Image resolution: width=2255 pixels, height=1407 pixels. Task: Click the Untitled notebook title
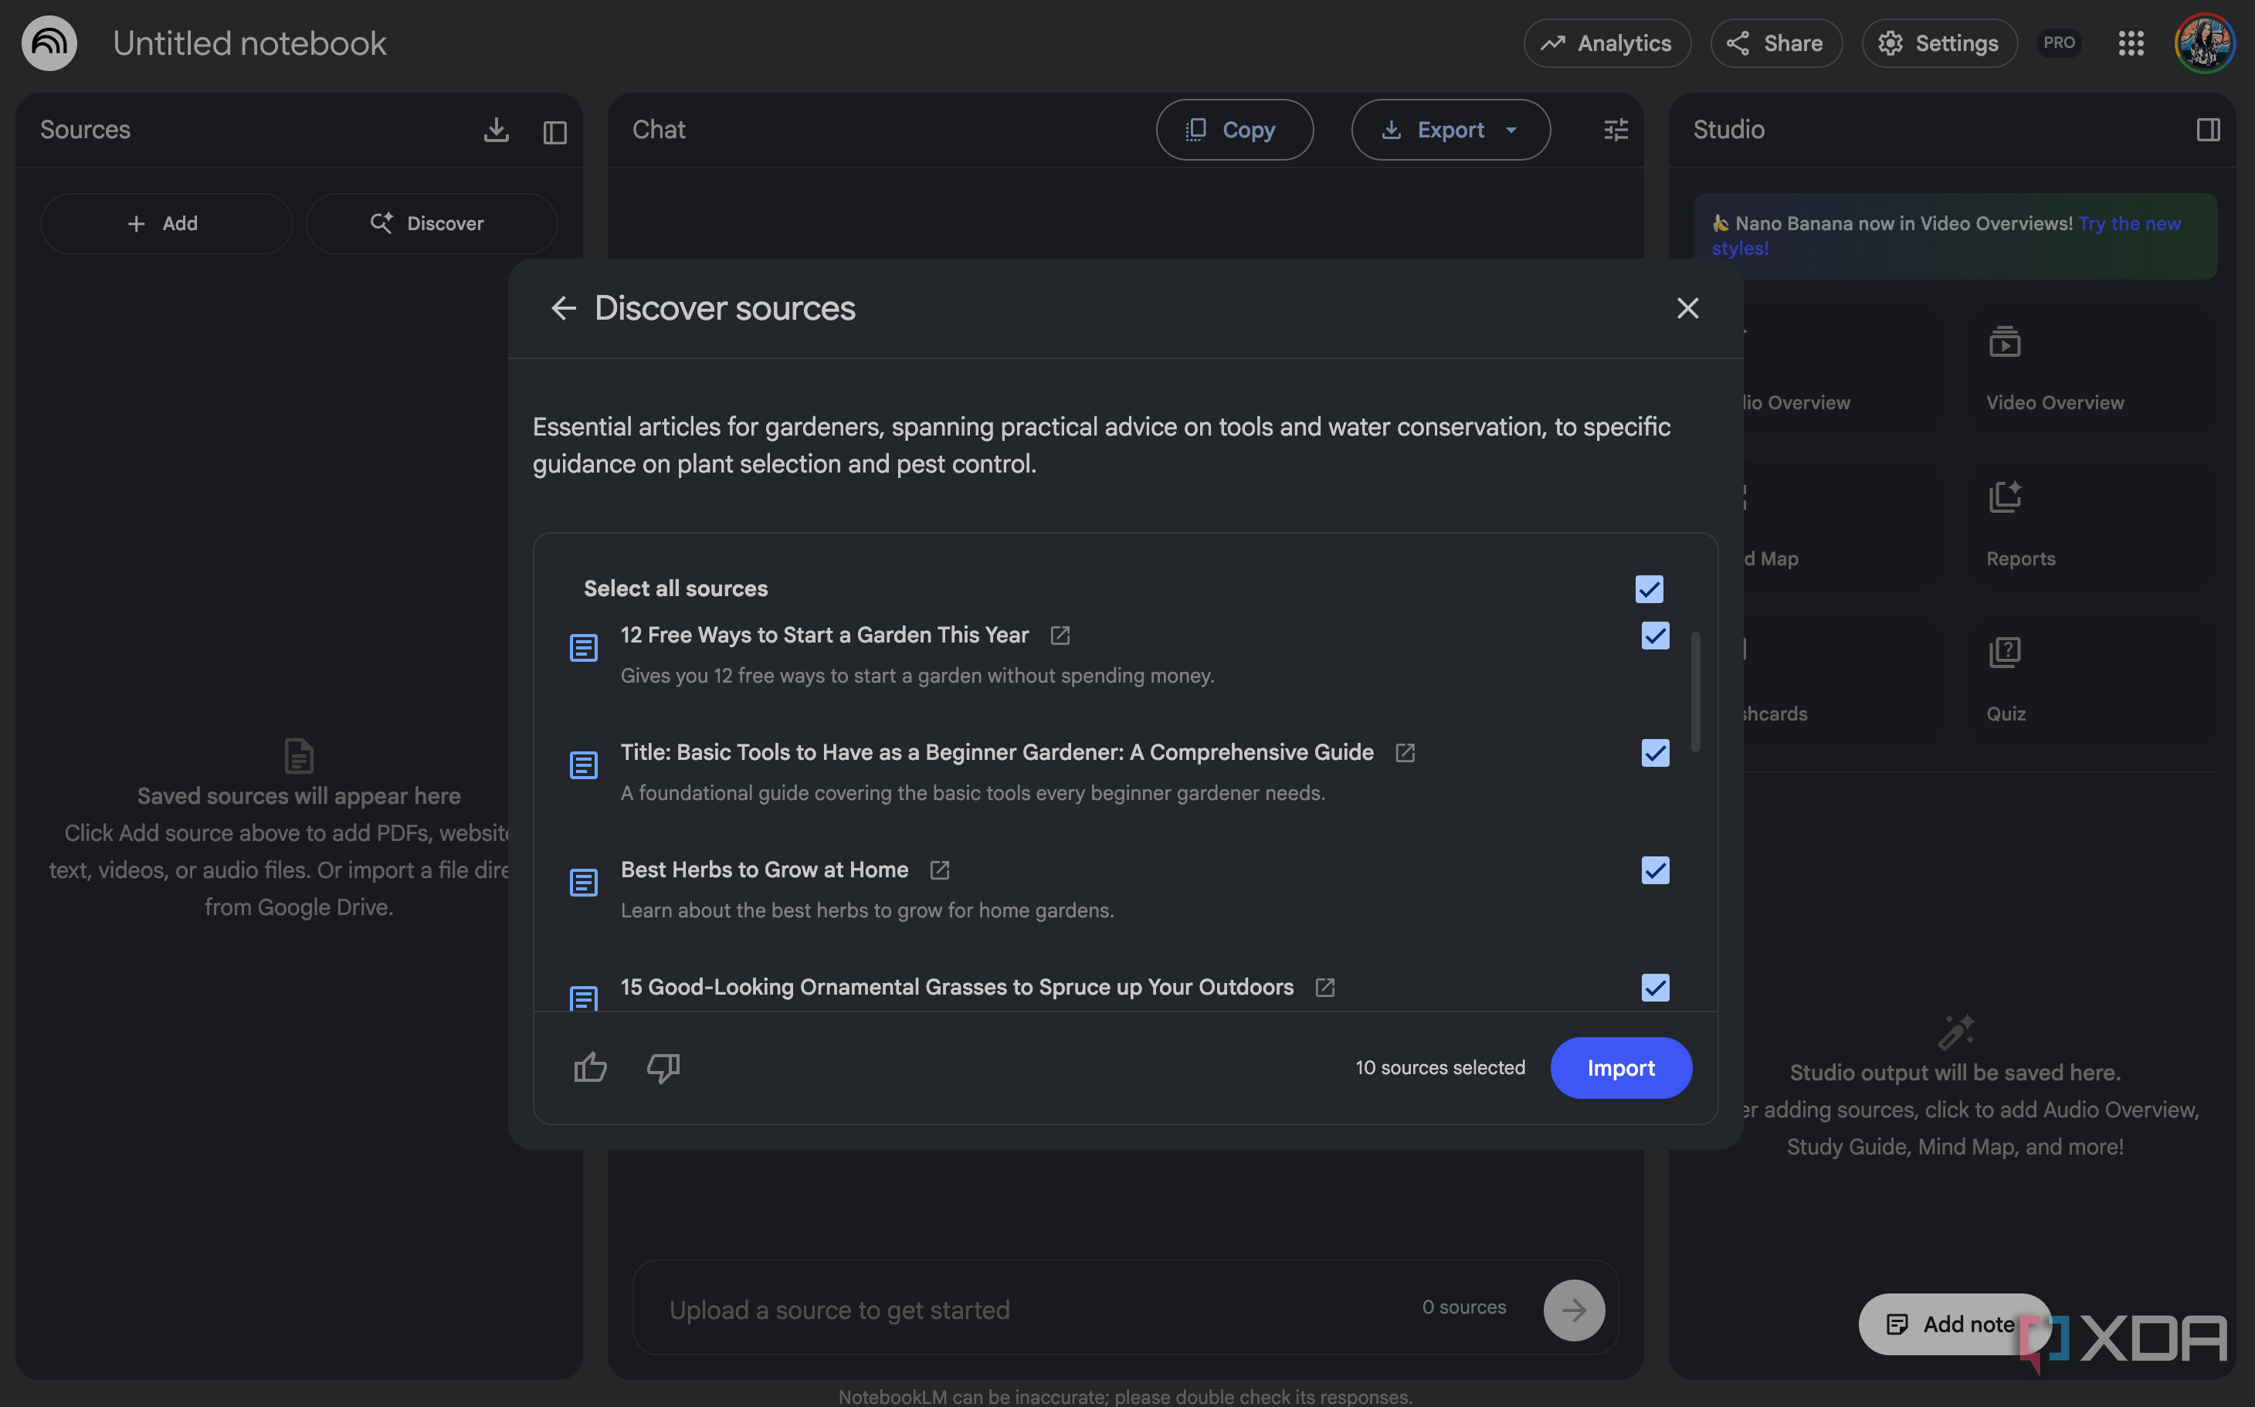tap(249, 44)
